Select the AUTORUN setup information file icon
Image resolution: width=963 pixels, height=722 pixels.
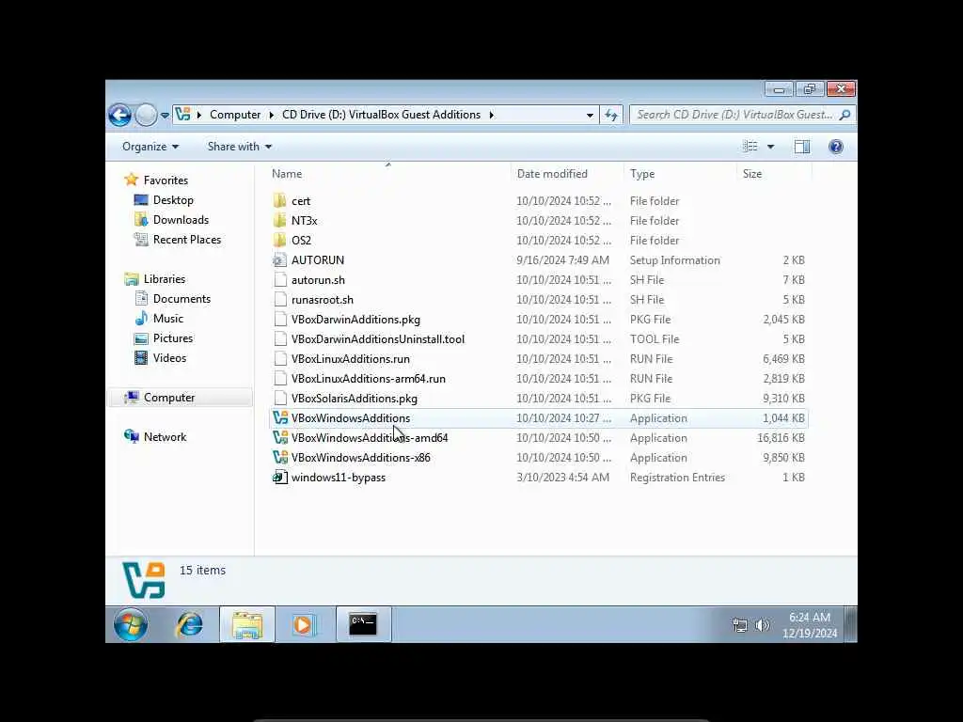[x=280, y=260]
